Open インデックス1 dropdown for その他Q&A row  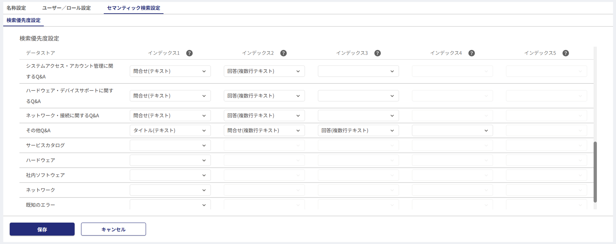[170, 130]
